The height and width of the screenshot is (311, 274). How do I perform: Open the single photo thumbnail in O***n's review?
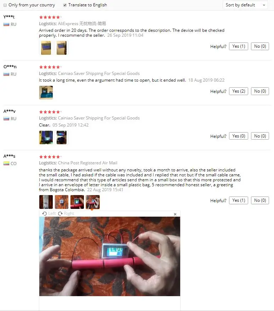46,93
